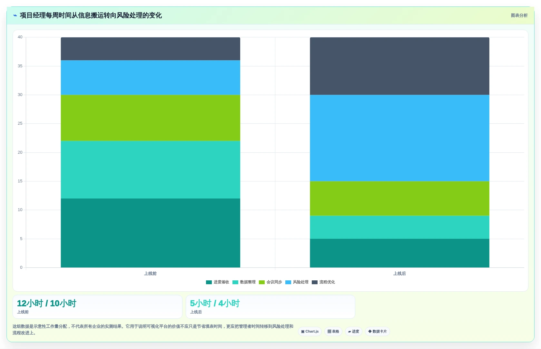Click 上线后 caption in the 5小时 card
The height and width of the screenshot is (349, 541).
tap(196, 312)
